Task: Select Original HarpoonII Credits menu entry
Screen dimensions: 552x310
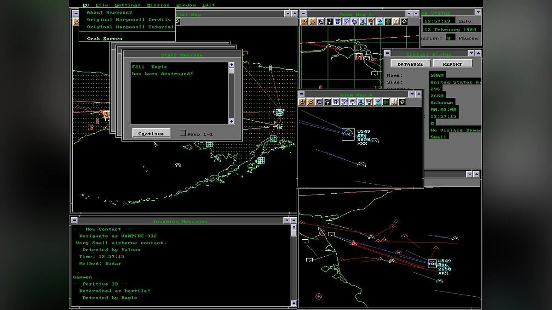Action: tap(129, 20)
